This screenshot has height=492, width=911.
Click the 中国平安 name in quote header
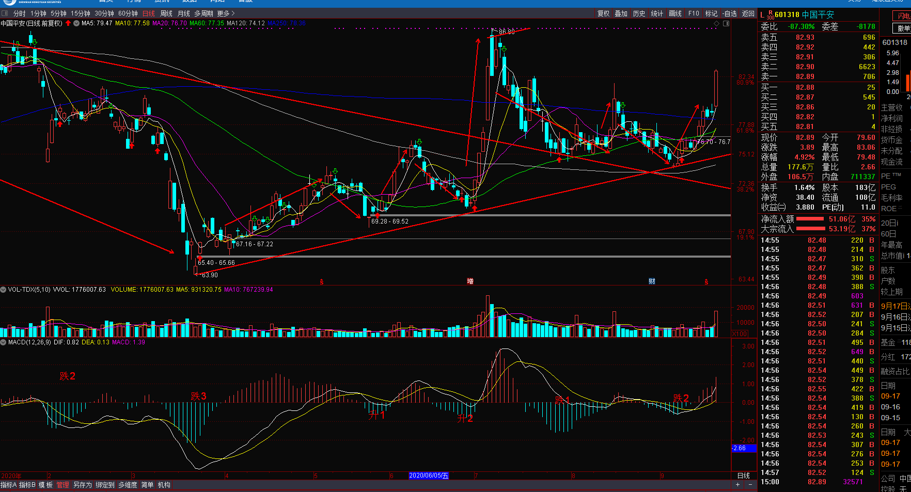818,15
